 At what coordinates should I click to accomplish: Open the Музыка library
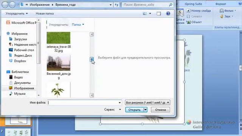17,94
